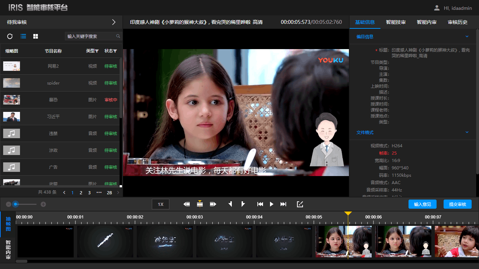This screenshot has width=479, height=269.
Task: Click the yellow playhead marker
Action: pyautogui.click(x=348, y=213)
